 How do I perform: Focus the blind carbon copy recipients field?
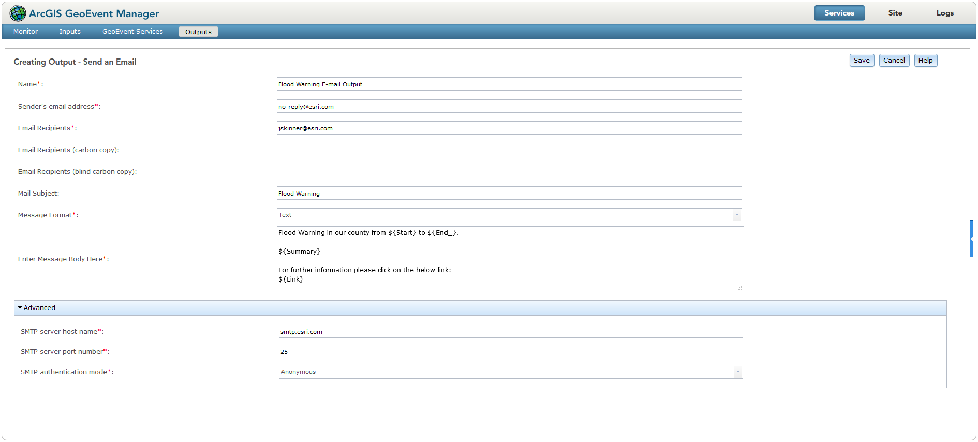509,172
